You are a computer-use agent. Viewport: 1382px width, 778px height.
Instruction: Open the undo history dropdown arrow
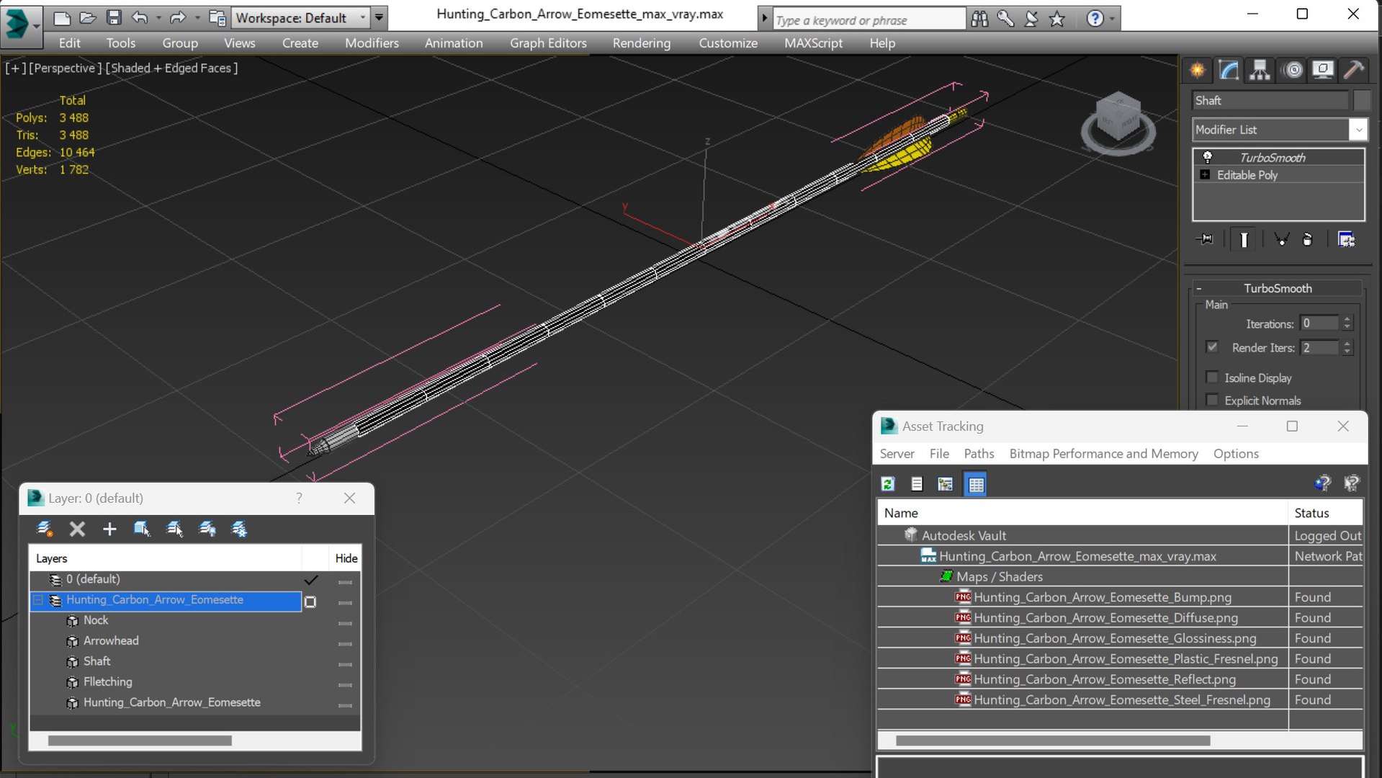click(x=158, y=18)
